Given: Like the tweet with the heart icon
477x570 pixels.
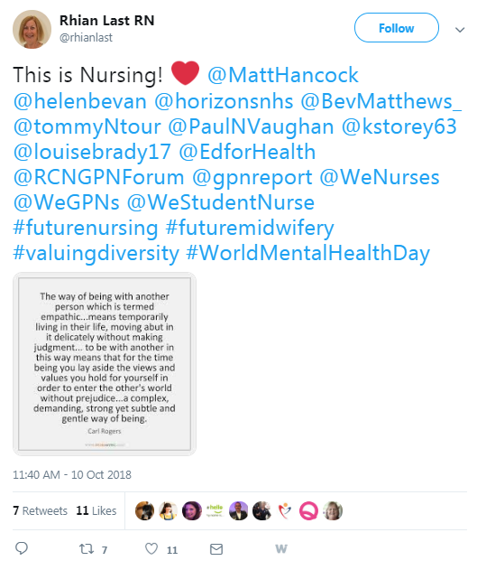Looking at the screenshot, I should point(151,548).
